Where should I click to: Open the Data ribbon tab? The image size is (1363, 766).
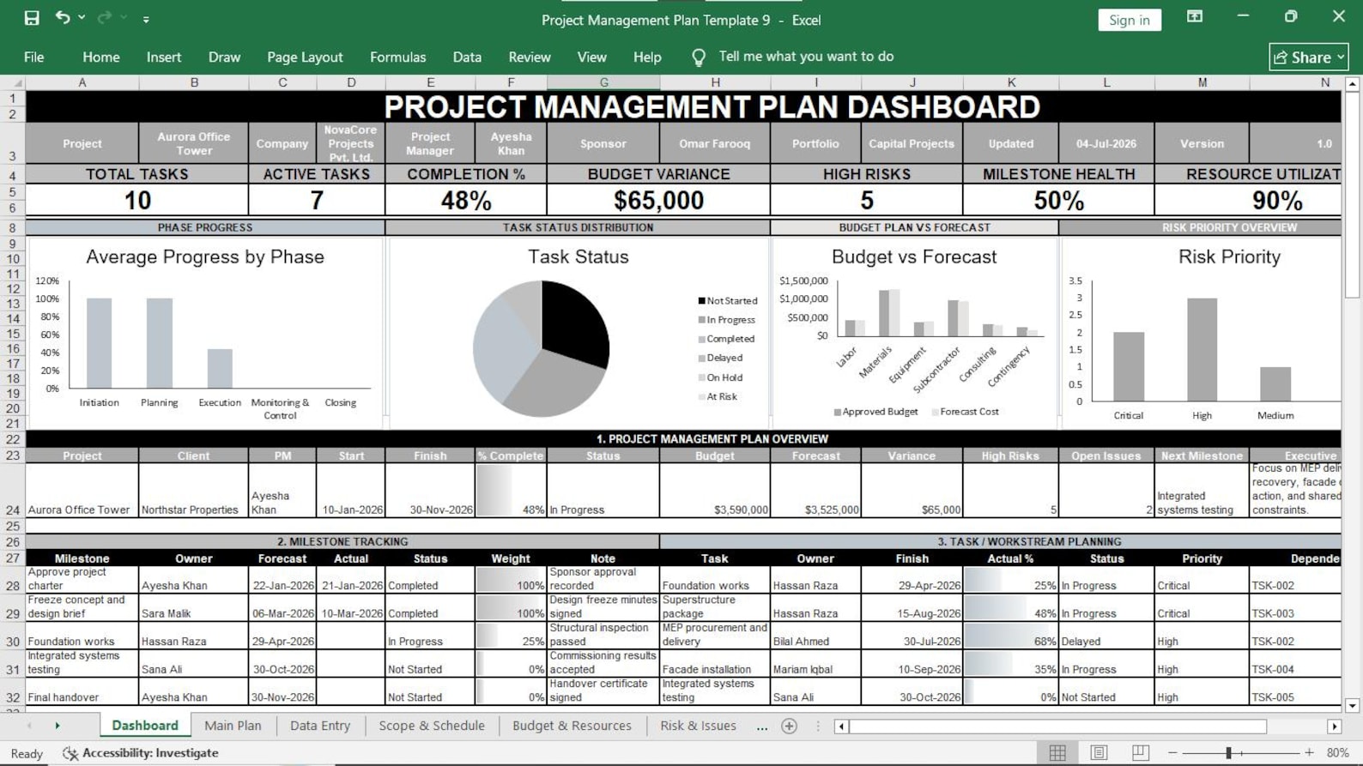point(467,57)
